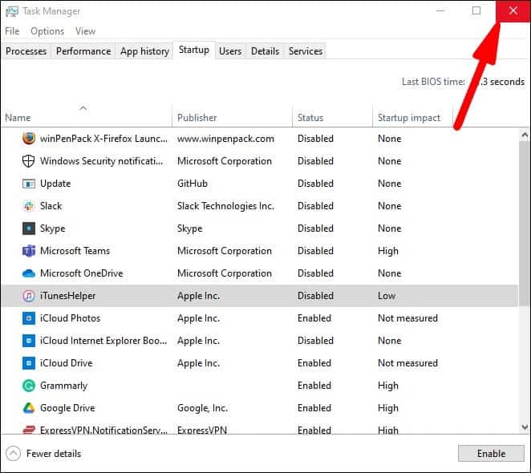The height and width of the screenshot is (473, 531).
Task: Select the Google Drive name
Action: coord(67,408)
